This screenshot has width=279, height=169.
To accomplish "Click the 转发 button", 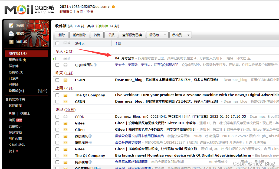I will click(x=97, y=35).
